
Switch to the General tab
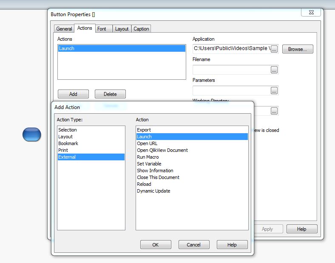64,29
